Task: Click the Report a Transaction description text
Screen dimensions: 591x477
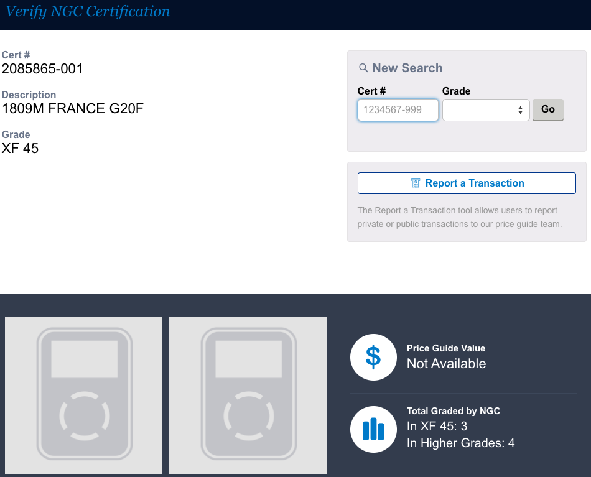Action: point(460,217)
